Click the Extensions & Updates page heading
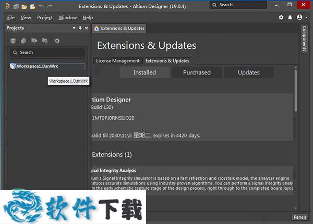 coord(147,45)
